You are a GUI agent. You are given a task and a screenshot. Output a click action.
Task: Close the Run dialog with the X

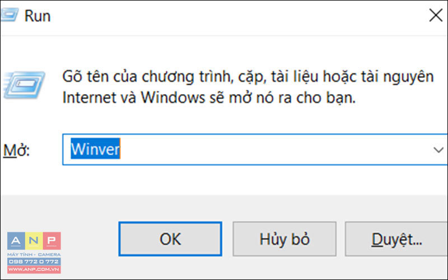coord(436,15)
